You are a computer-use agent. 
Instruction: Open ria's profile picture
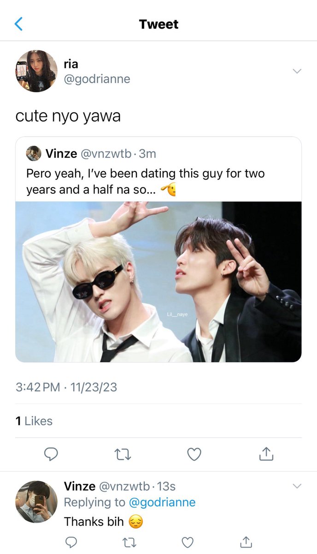pyautogui.click(x=36, y=71)
